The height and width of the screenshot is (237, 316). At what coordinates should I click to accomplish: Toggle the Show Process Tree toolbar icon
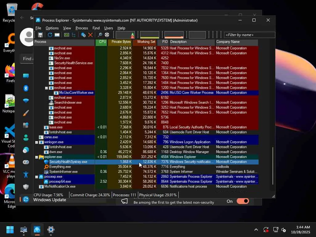point(74,35)
